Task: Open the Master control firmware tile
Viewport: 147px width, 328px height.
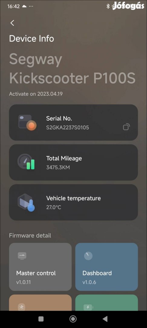Action: (40, 267)
